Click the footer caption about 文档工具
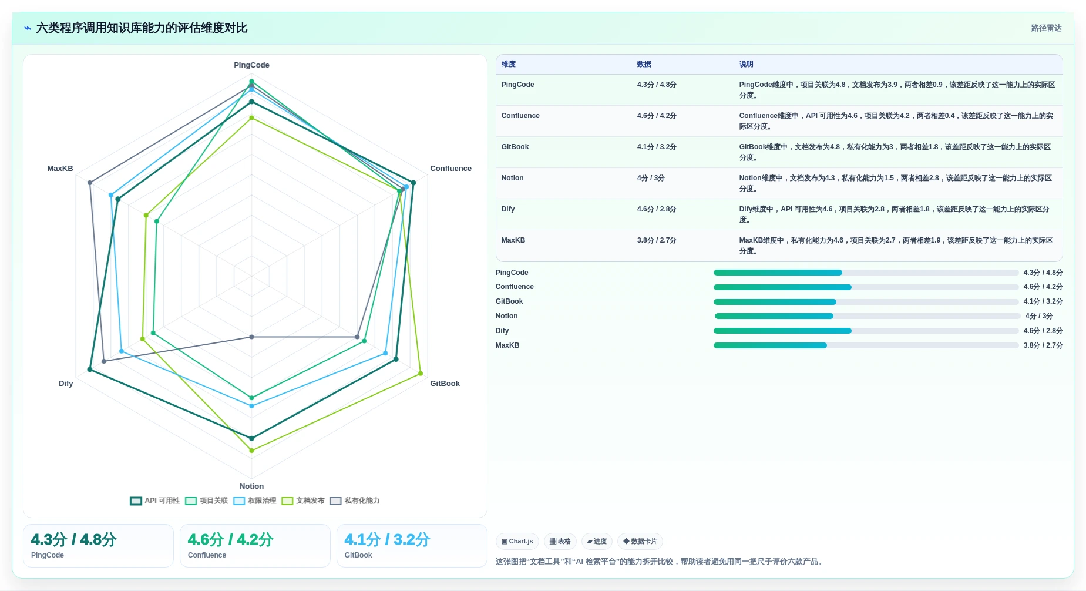The width and height of the screenshot is (1086, 591). tap(660, 562)
